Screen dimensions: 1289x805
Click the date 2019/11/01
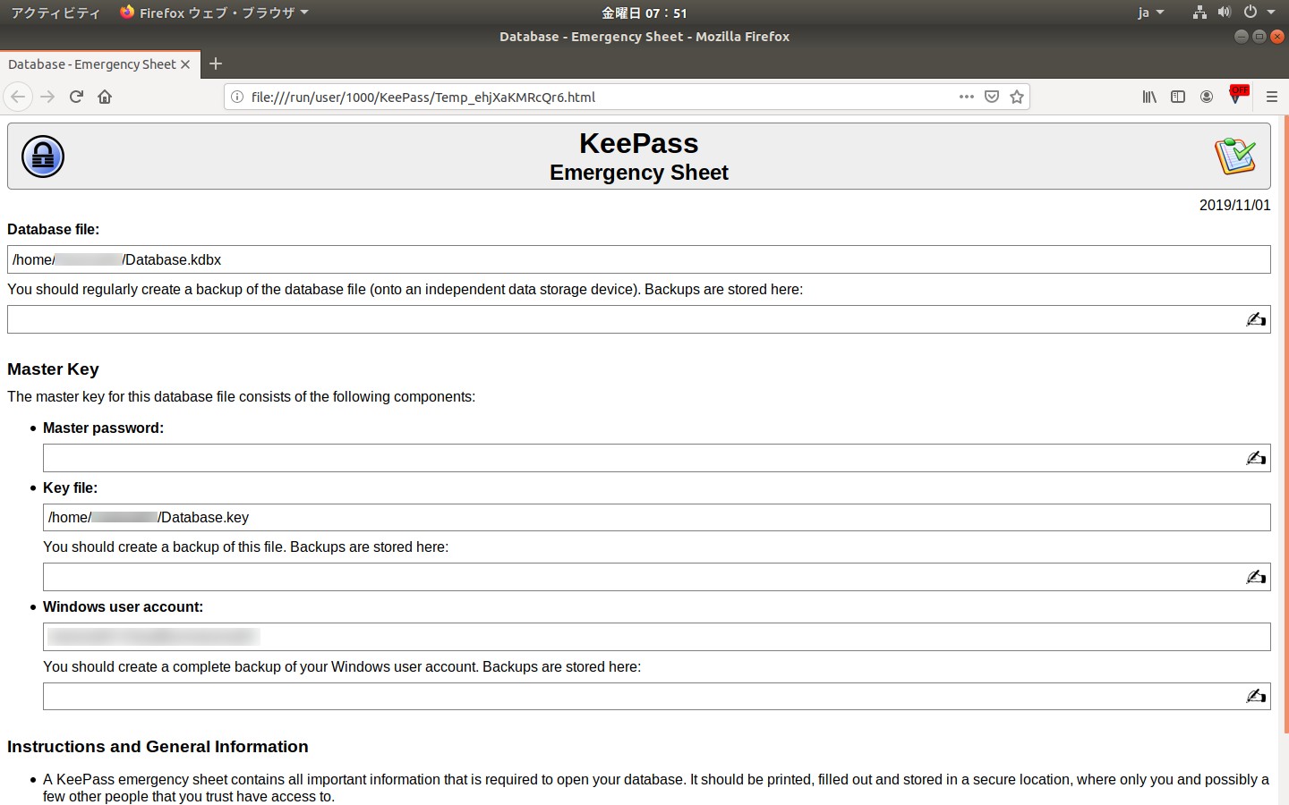pyautogui.click(x=1234, y=205)
